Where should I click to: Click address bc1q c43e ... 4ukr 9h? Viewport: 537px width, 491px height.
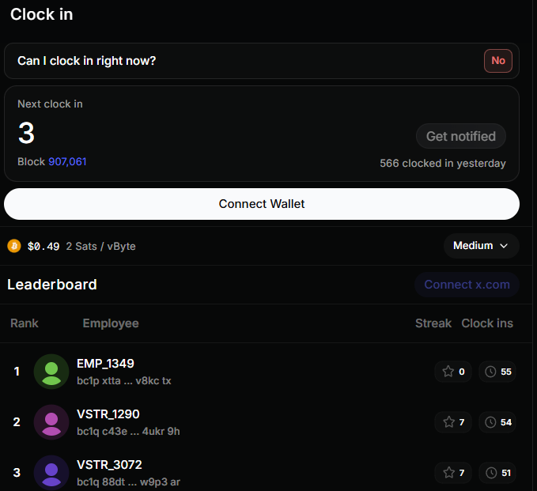point(128,432)
